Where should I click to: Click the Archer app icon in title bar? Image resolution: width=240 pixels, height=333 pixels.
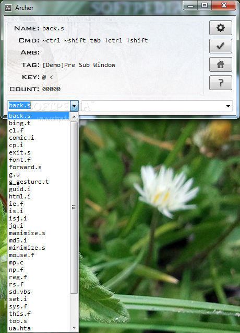click(8, 8)
